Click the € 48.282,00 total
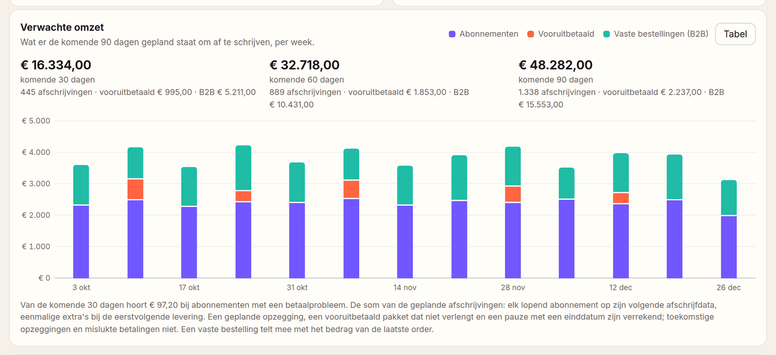The width and height of the screenshot is (776, 355). (555, 65)
